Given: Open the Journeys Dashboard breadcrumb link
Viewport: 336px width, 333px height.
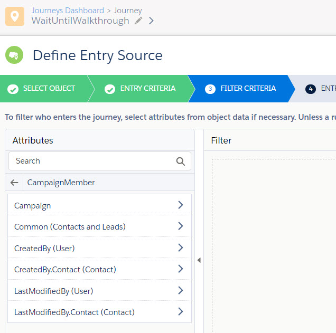Looking at the screenshot, I should (x=68, y=11).
